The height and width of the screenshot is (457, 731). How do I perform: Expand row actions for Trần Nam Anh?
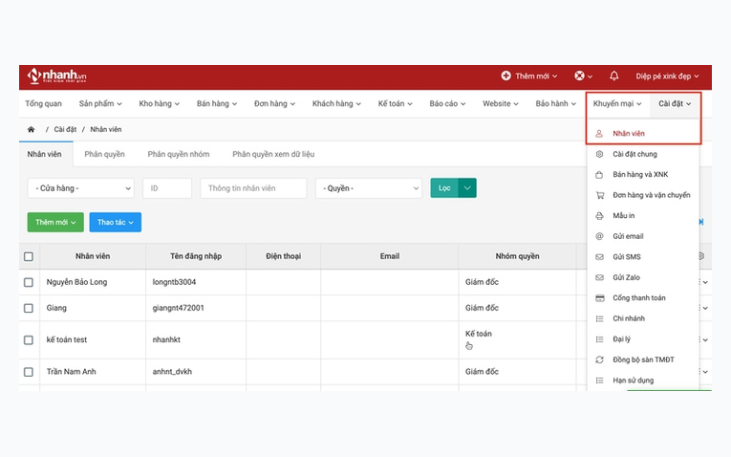(x=704, y=372)
